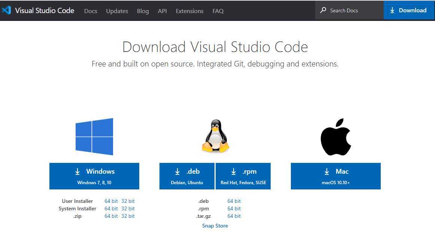Select User Installer 32 bit link
This screenshot has height=232, width=435.
tap(128, 201)
